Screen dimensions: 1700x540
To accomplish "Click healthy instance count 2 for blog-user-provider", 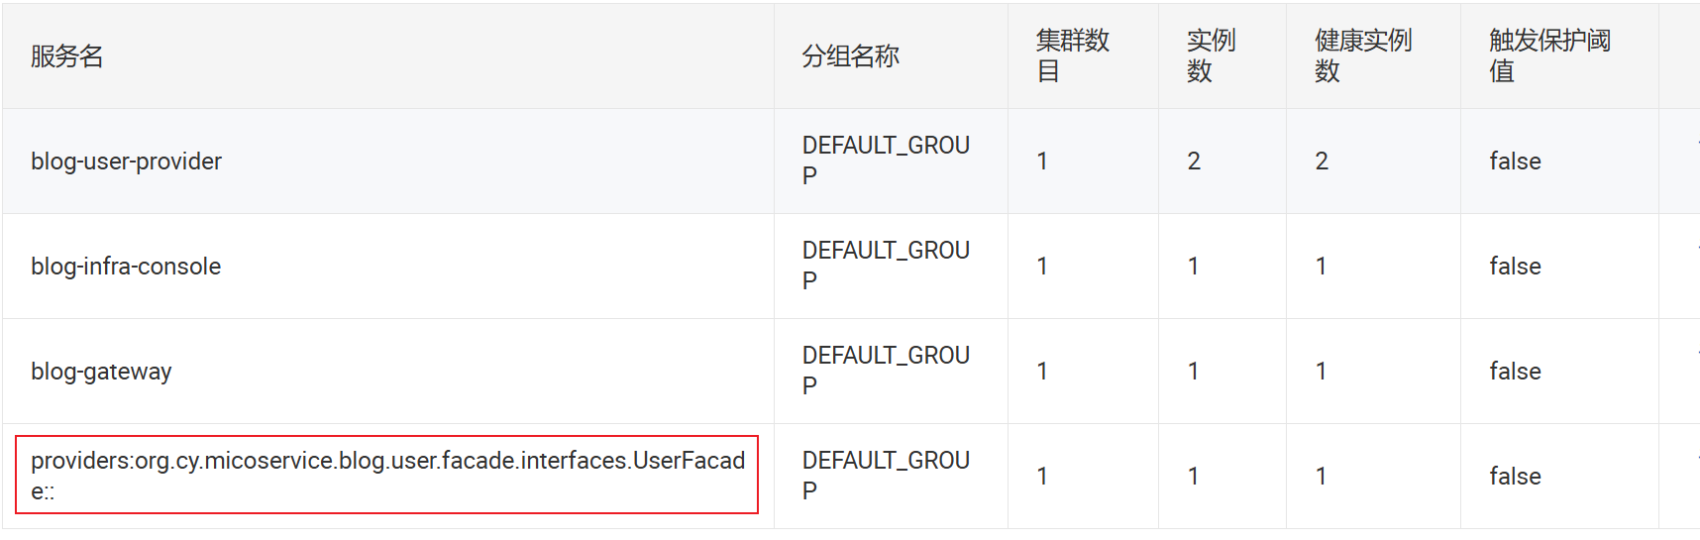I will [x=1322, y=162].
